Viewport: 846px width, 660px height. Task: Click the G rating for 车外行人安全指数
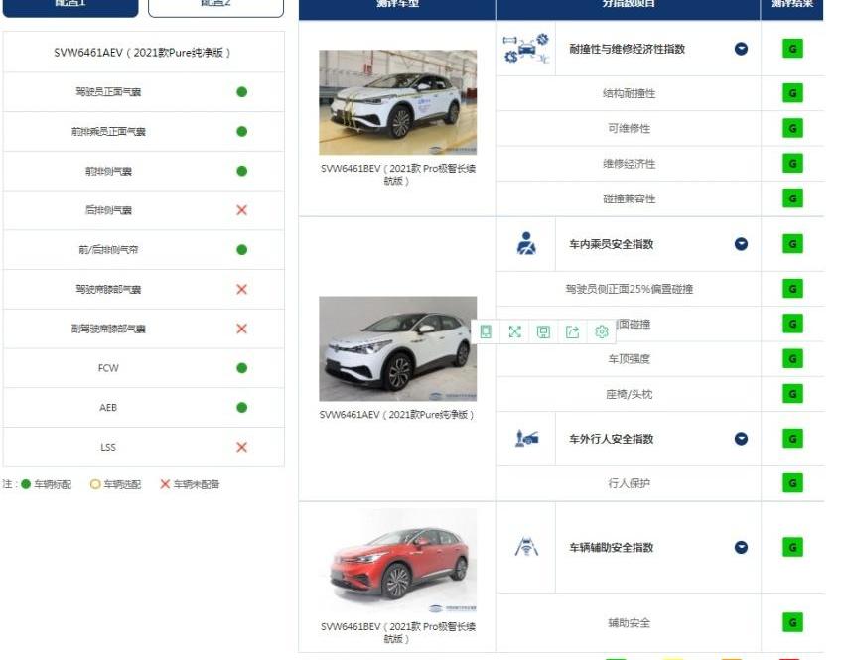(792, 439)
